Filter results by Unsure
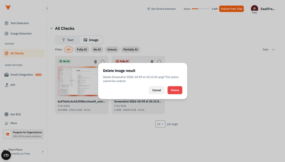This screenshot has height=162, width=285. (112, 50)
